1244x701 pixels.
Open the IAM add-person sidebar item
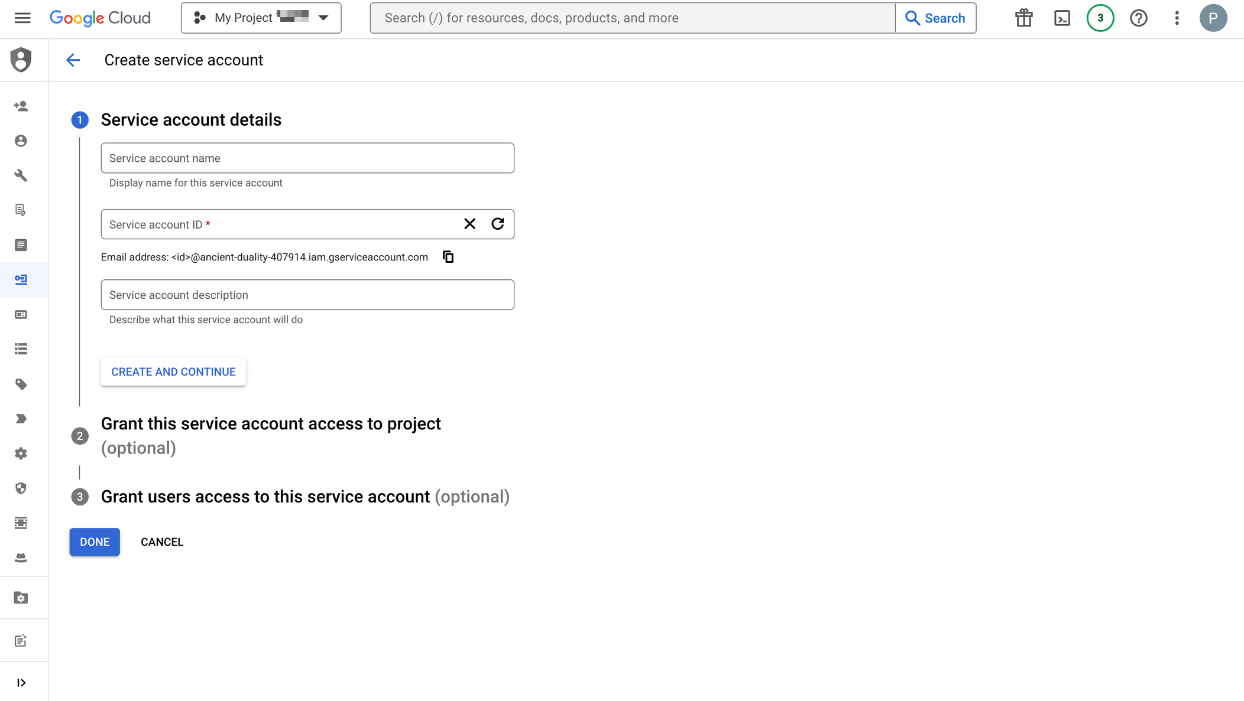pos(21,106)
